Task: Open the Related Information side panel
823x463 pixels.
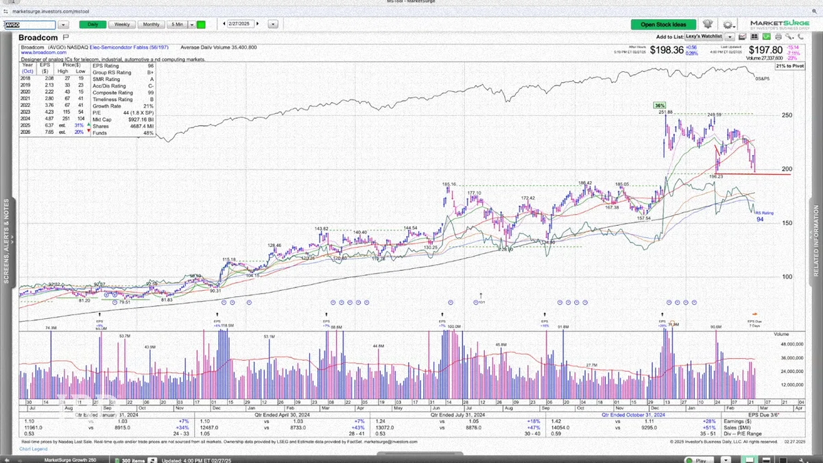Action: coord(816,241)
